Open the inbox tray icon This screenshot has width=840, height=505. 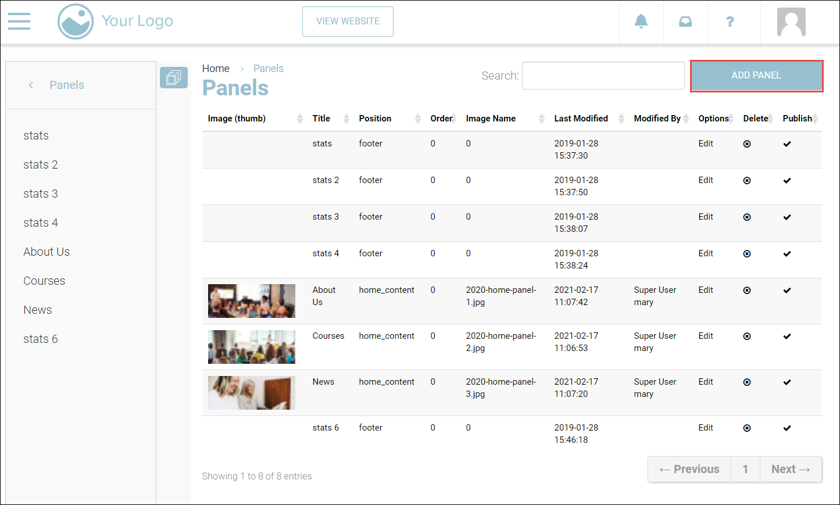[x=685, y=22]
